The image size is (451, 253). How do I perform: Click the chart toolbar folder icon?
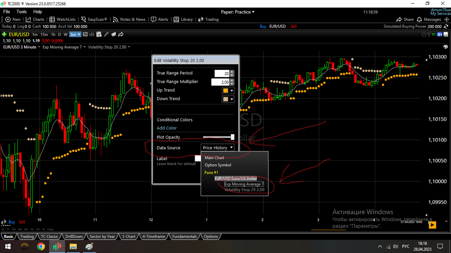[114, 34]
